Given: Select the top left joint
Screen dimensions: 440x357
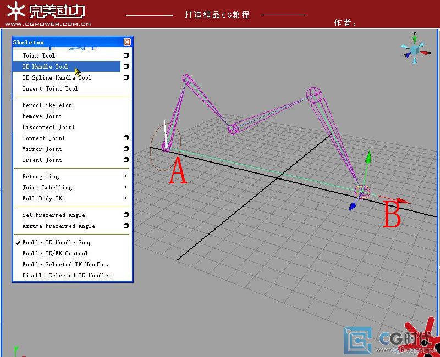Looking at the screenshot, I should pyautogui.click(x=186, y=78).
